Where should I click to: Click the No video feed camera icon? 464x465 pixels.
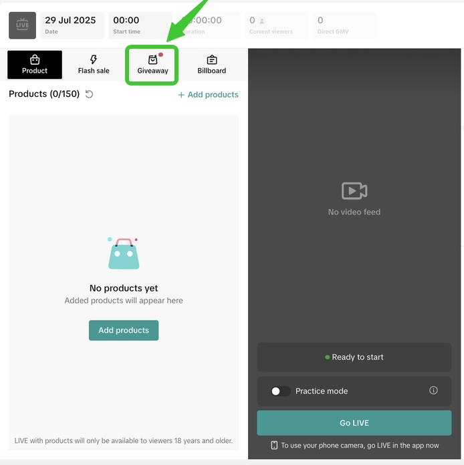[354, 190]
